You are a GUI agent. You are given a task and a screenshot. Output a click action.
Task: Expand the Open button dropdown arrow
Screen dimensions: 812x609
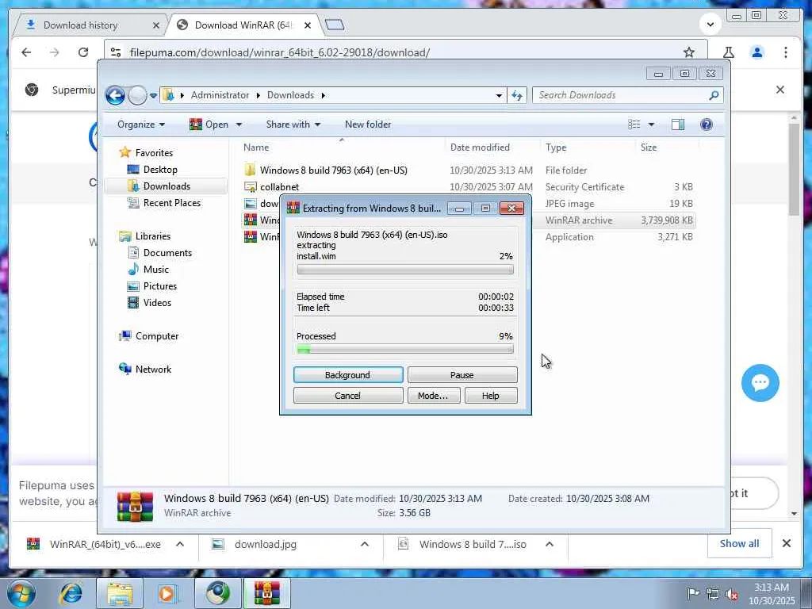(x=239, y=124)
